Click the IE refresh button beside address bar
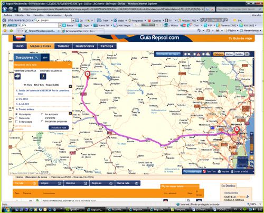 (208, 9)
